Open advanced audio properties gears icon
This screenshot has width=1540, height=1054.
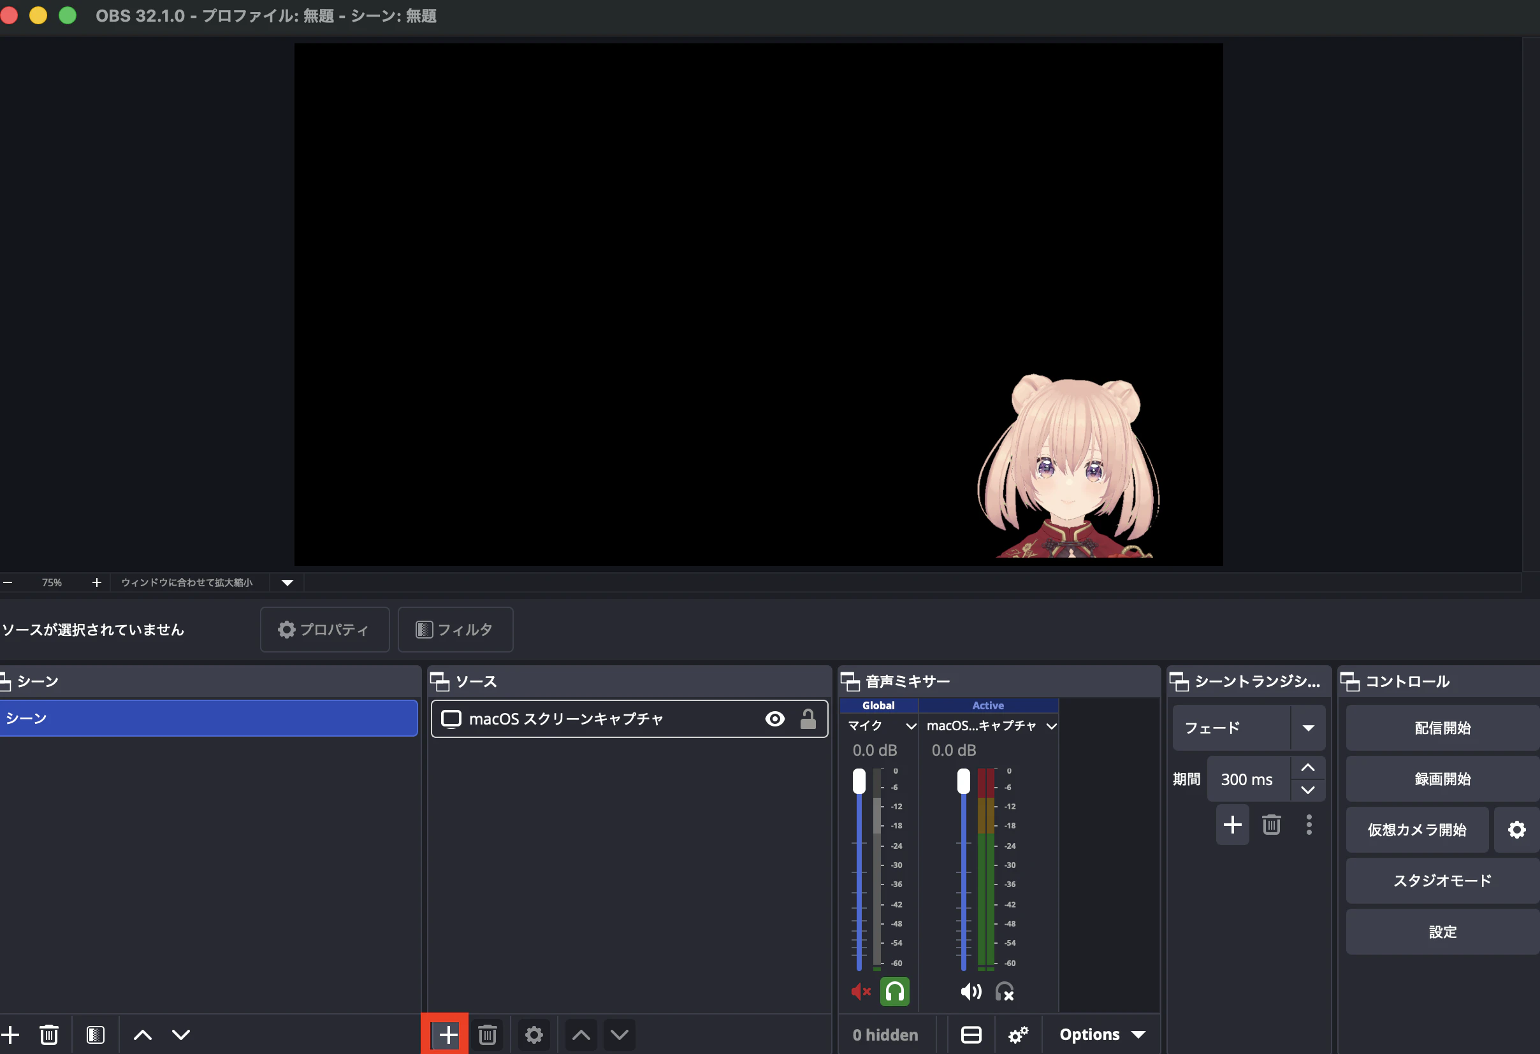pos(1018,1034)
